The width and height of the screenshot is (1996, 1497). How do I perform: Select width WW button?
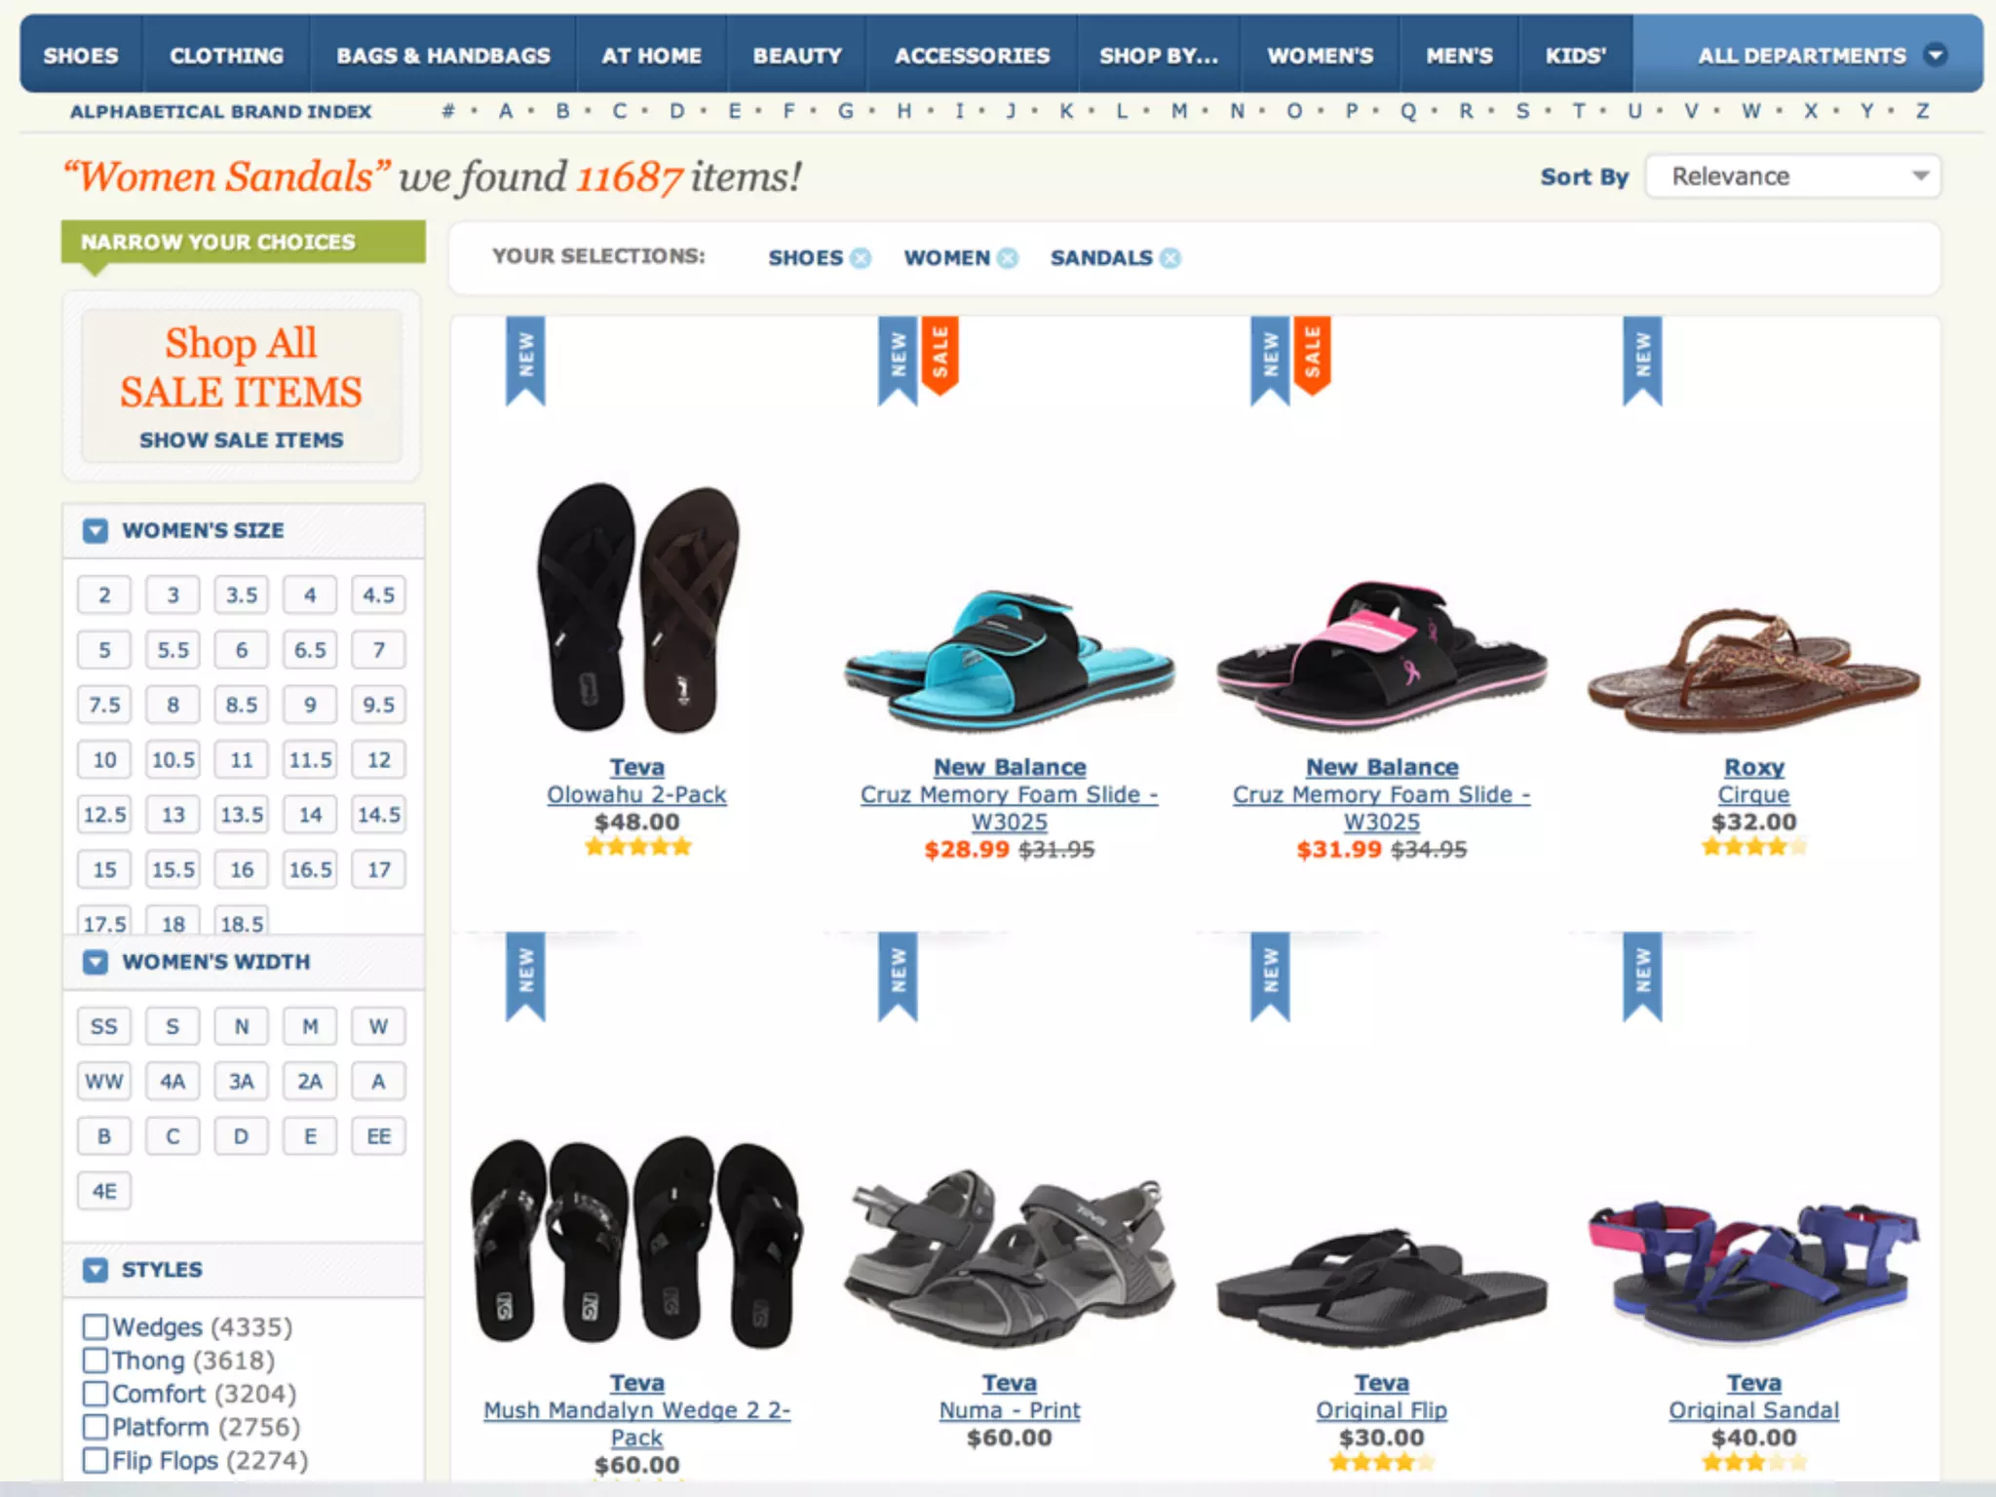coord(104,1081)
